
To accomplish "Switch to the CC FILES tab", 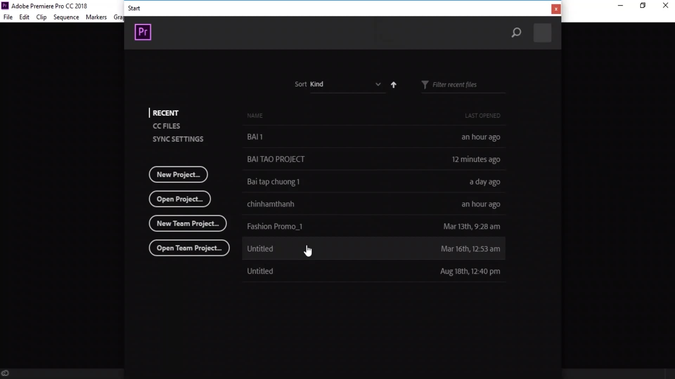I will (166, 126).
